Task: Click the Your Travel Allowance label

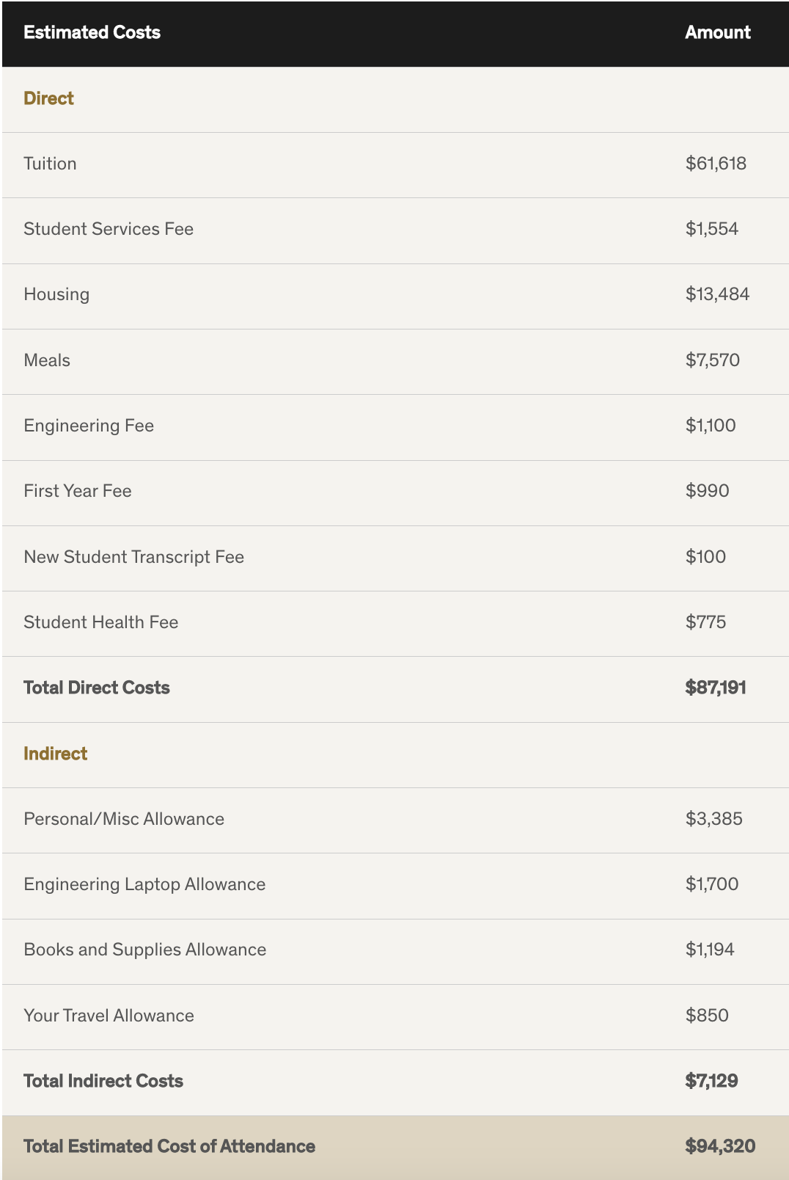Action: pyautogui.click(x=109, y=1016)
